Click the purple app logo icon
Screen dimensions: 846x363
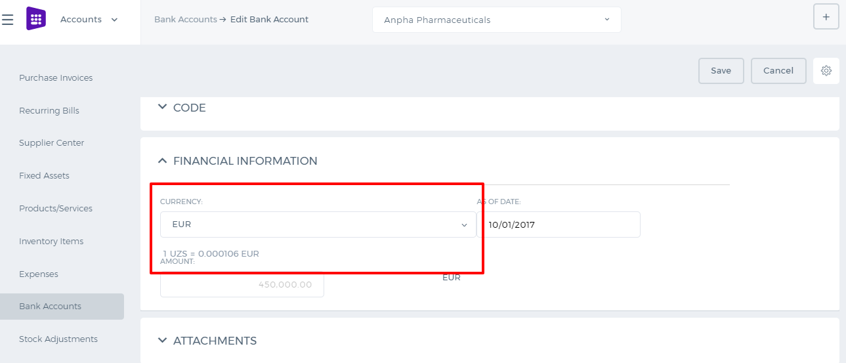(x=36, y=19)
